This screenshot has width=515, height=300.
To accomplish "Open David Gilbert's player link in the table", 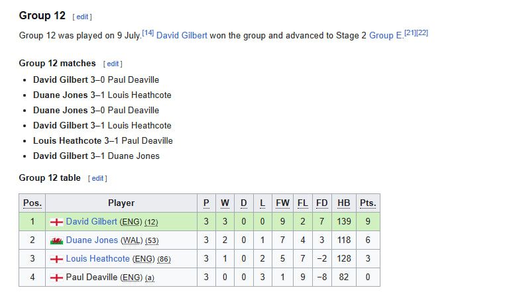I will click(91, 222).
